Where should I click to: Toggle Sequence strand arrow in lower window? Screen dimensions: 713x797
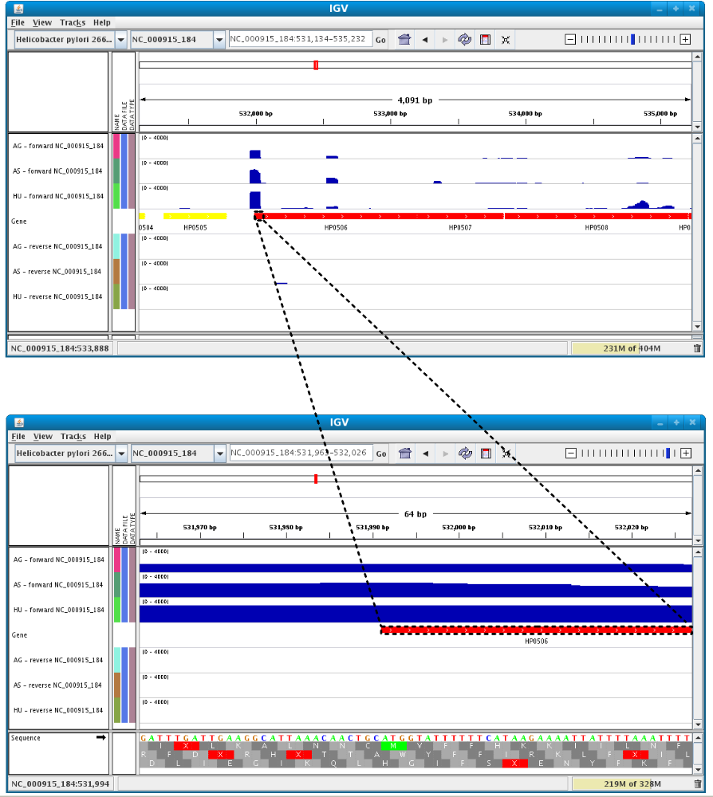pyautogui.click(x=100, y=737)
